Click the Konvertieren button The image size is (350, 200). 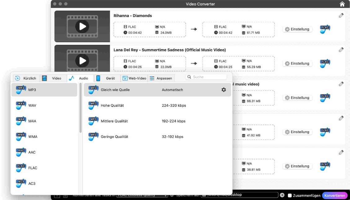pyautogui.click(x=334, y=195)
